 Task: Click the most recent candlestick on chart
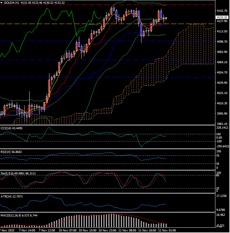(x=166, y=18)
